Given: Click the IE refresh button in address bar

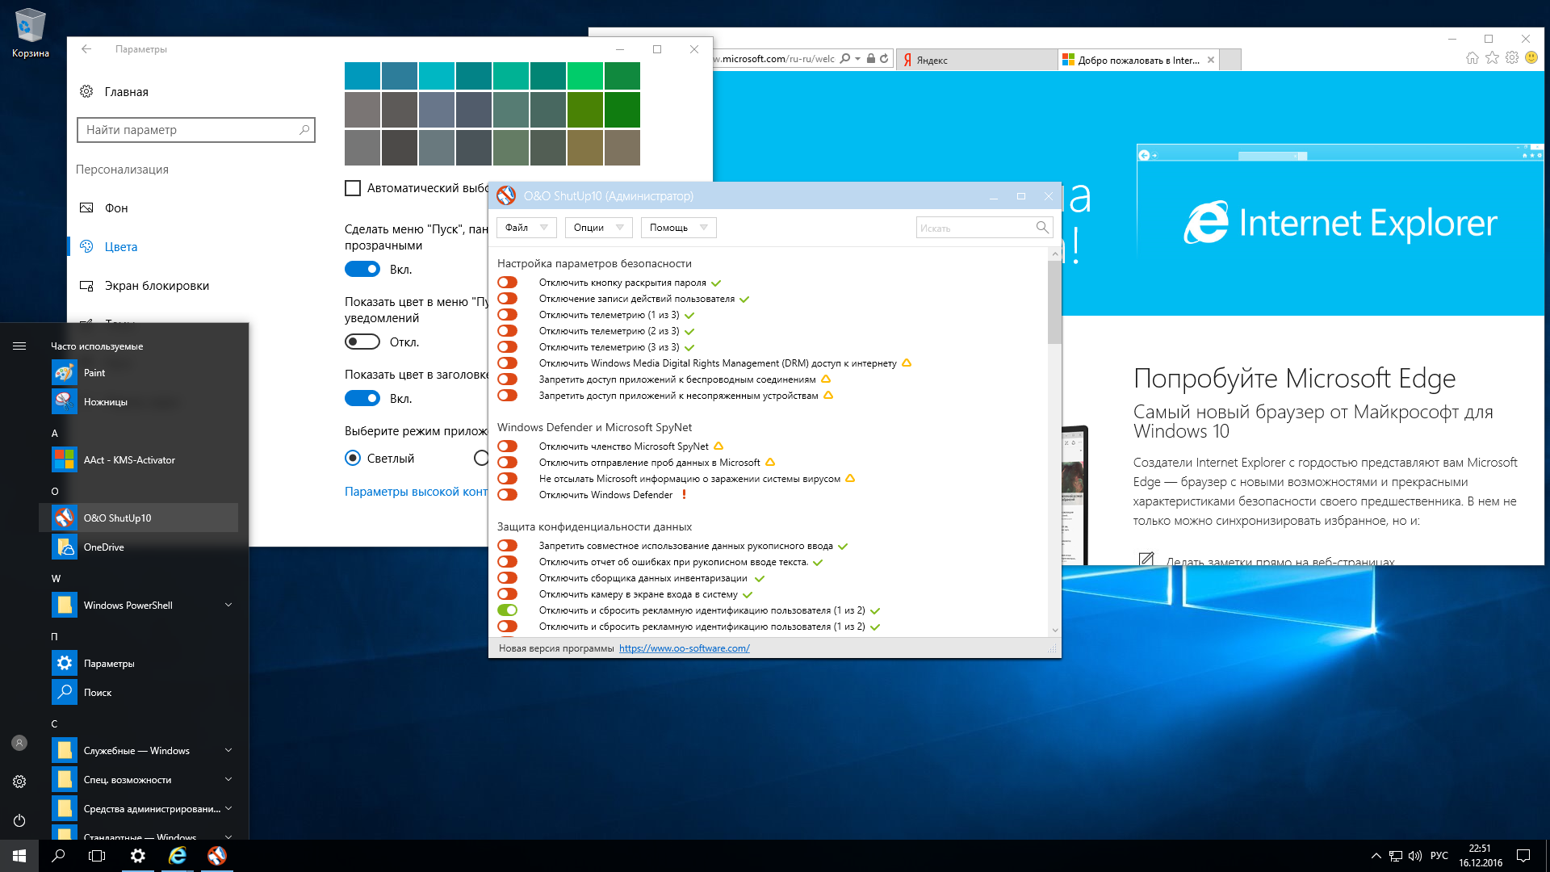Looking at the screenshot, I should tap(884, 59).
